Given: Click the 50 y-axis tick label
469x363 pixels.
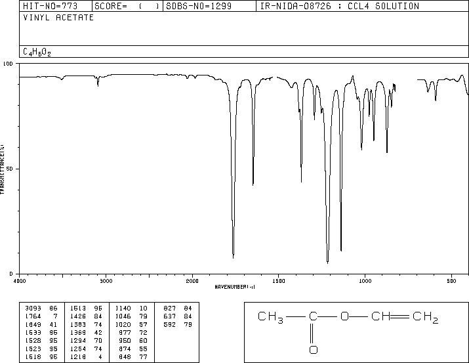Looking at the screenshot, I should click(10, 169).
